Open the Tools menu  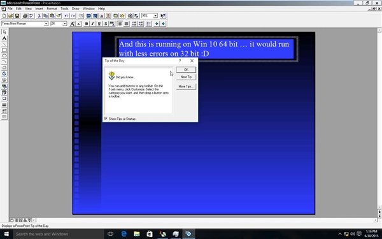64,8
